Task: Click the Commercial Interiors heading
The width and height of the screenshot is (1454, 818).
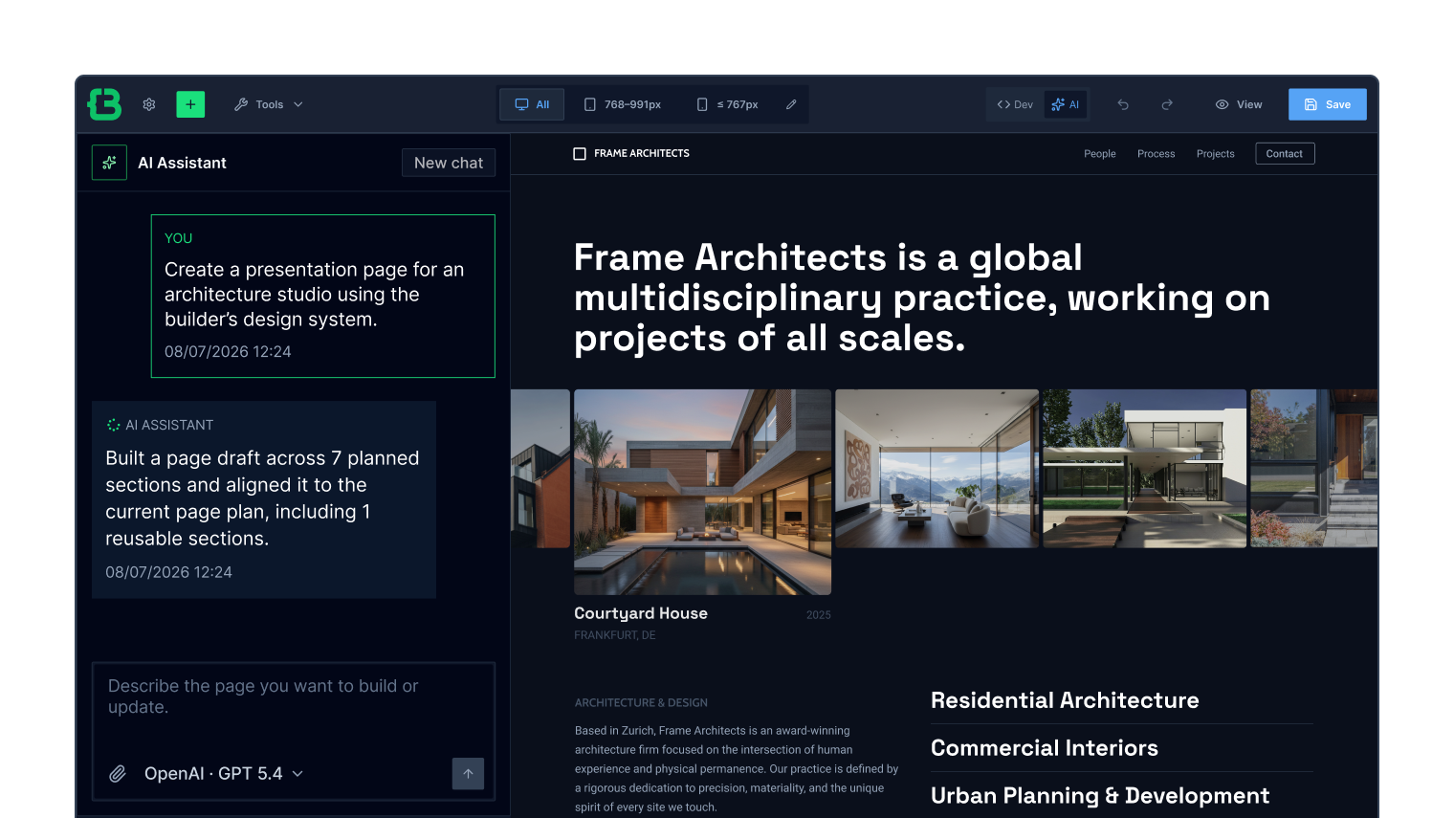Action: click(x=1045, y=748)
